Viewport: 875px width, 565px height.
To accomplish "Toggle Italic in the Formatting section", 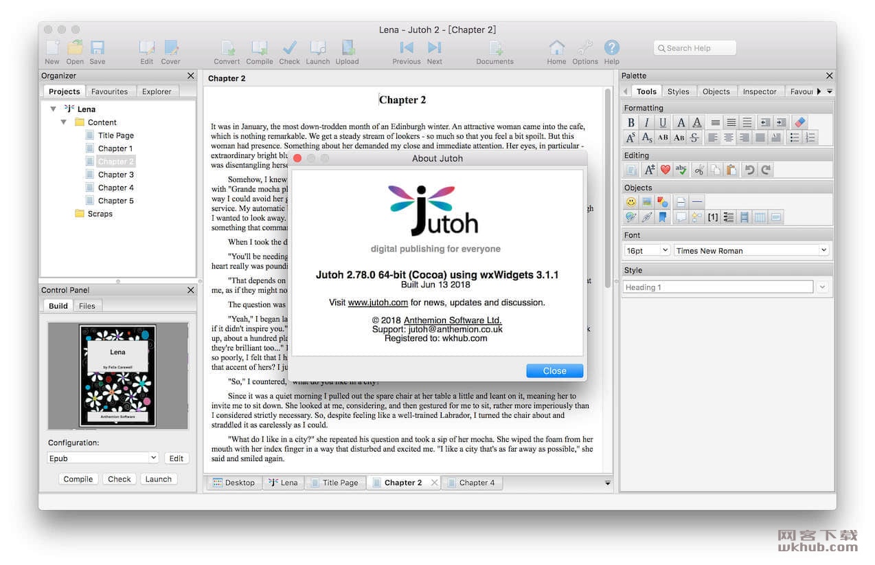I will [646, 122].
